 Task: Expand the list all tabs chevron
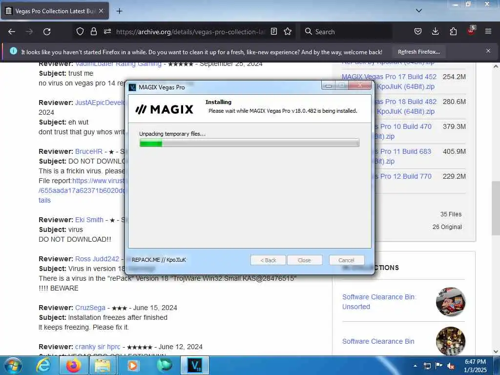[x=418, y=11]
